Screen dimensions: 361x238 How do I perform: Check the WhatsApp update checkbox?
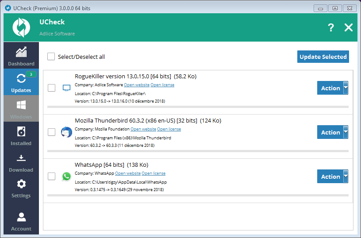(x=51, y=177)
